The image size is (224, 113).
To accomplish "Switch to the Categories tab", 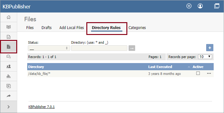I will click(x=137, y=28).
